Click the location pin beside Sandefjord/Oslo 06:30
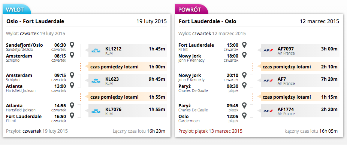The width and height of the screenshot is (347, 148). point(72,45)
